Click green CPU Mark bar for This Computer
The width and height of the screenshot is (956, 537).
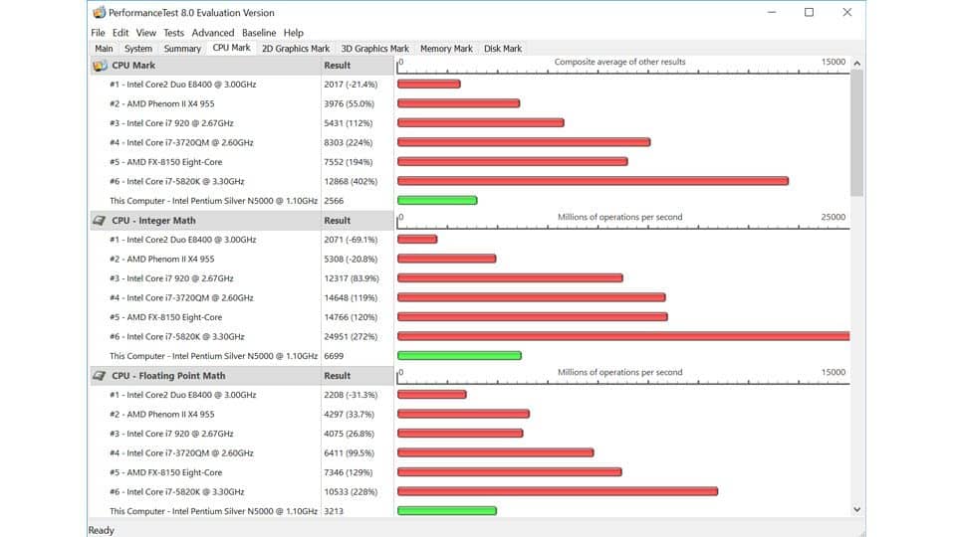pyautogui.click(x=437, y=200)
